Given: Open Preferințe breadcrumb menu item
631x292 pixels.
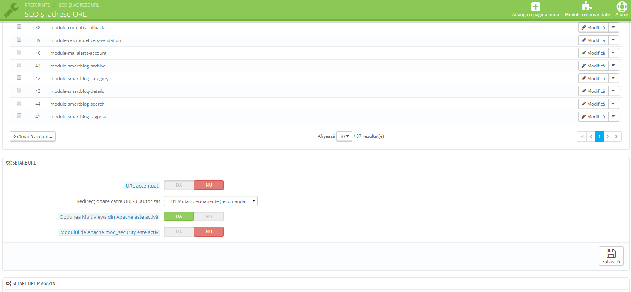Looking at the screenshot, I should click(37, 5).
